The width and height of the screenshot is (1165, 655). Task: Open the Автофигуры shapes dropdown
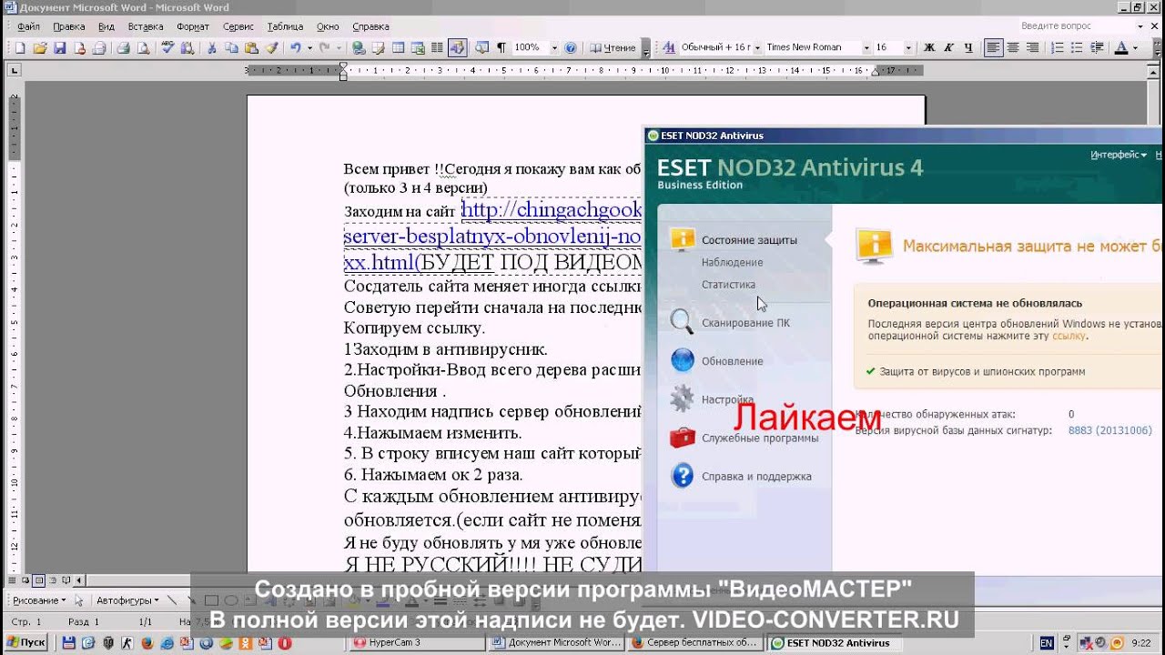click(x=127, y=600)
